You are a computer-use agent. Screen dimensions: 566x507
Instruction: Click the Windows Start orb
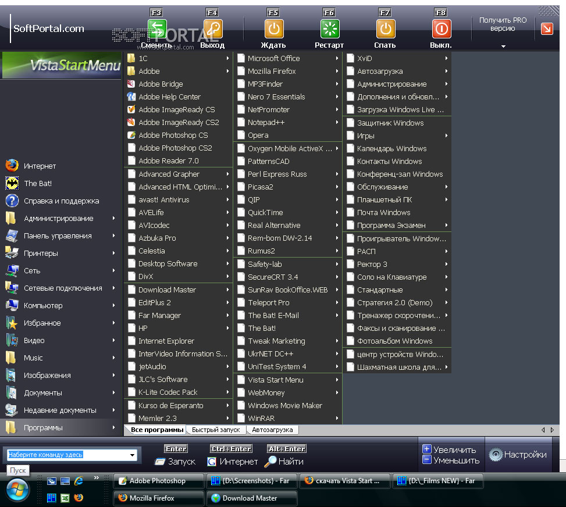tap(17, 490)
